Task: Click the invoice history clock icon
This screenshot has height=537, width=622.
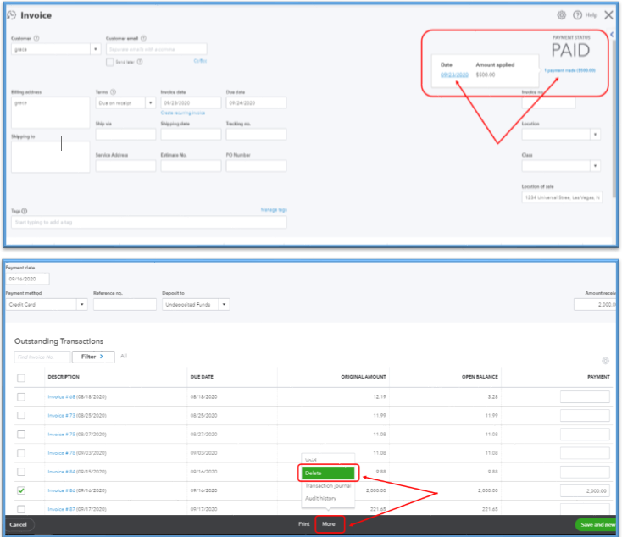Action: coord(12,15)
